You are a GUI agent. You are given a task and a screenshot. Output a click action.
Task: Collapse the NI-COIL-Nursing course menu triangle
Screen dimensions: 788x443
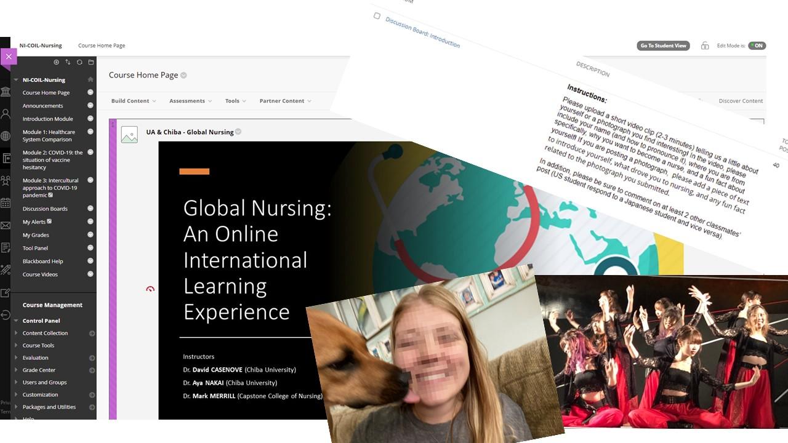point(16,80)
